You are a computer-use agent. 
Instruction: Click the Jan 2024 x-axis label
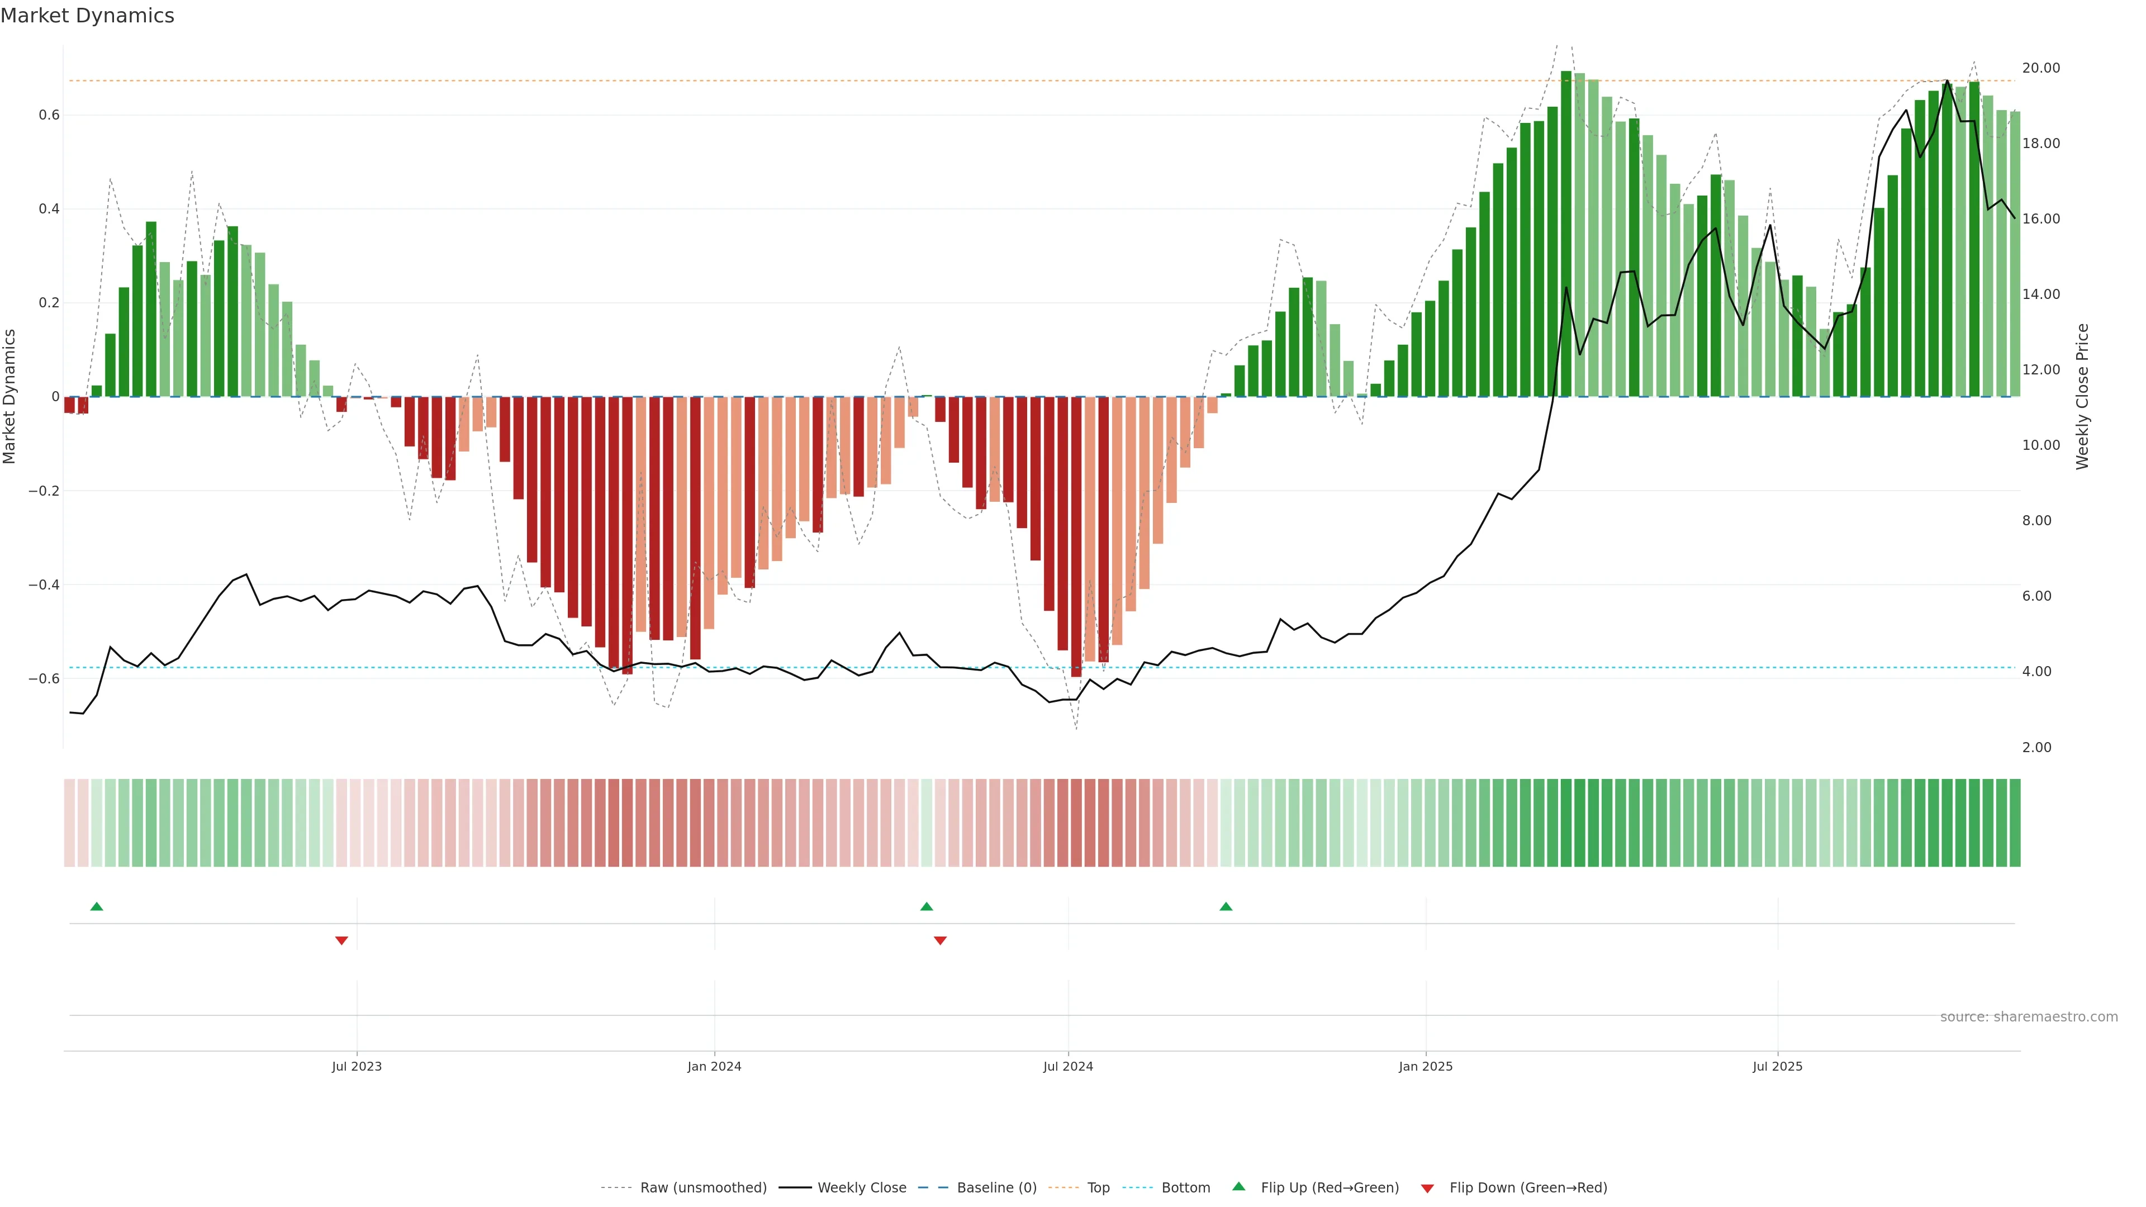point(714,1066)
